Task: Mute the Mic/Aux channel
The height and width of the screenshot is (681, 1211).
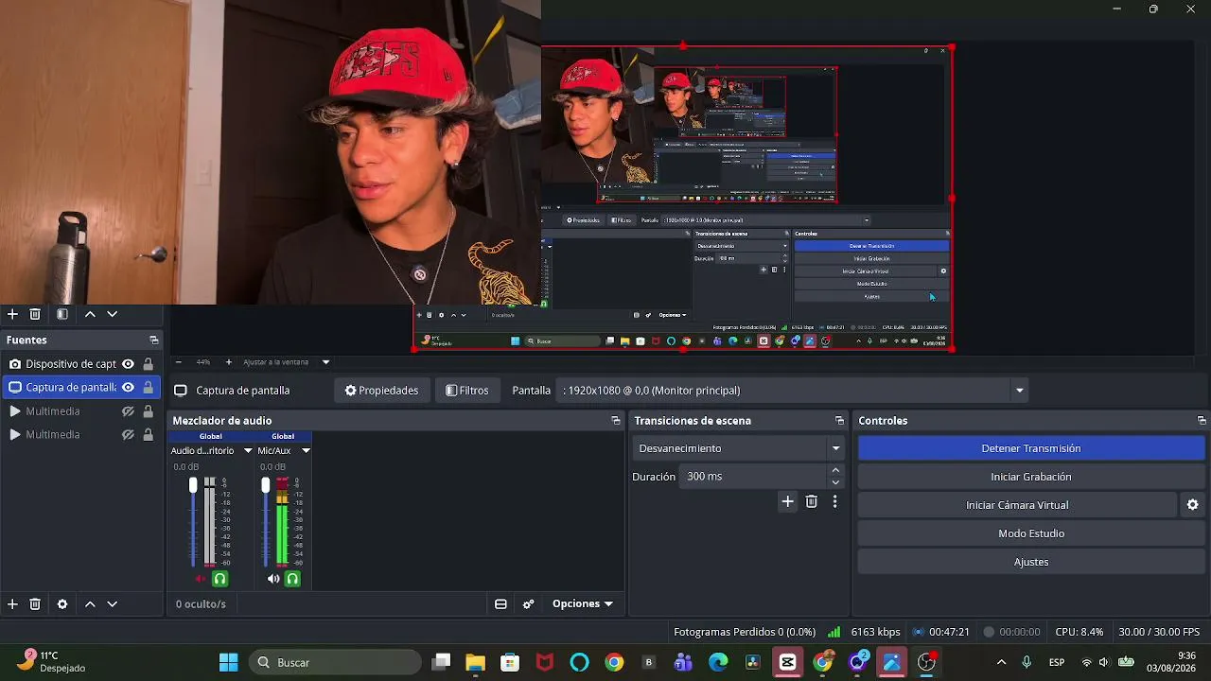Action: coord(273,579)
